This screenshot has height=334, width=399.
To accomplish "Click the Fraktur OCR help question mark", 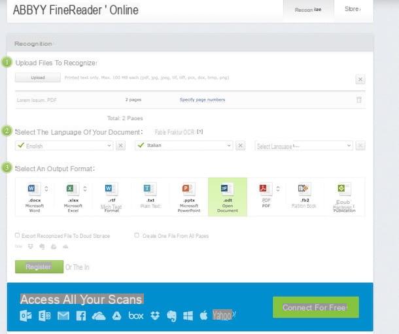I will (200, 131).
